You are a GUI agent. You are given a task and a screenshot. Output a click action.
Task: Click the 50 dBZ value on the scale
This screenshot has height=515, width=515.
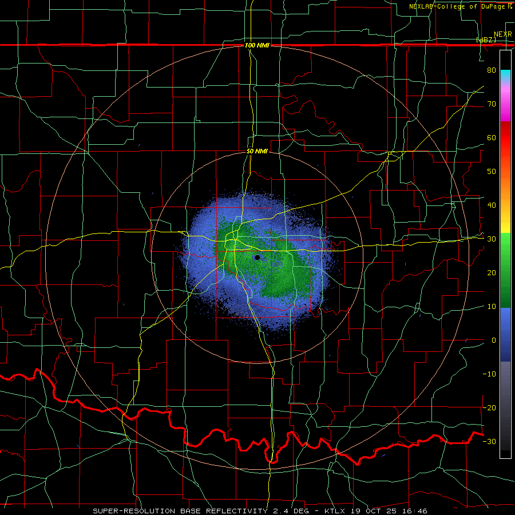(x=492, y=172)
